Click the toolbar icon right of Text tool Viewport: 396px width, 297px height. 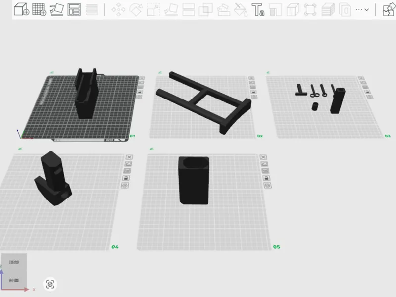[x=275, y=9]
